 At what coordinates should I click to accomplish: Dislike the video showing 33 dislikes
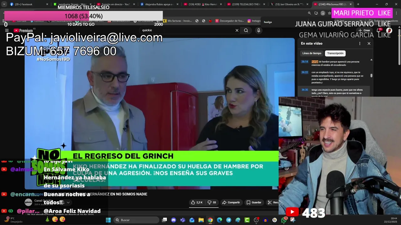tap(212, 202)
